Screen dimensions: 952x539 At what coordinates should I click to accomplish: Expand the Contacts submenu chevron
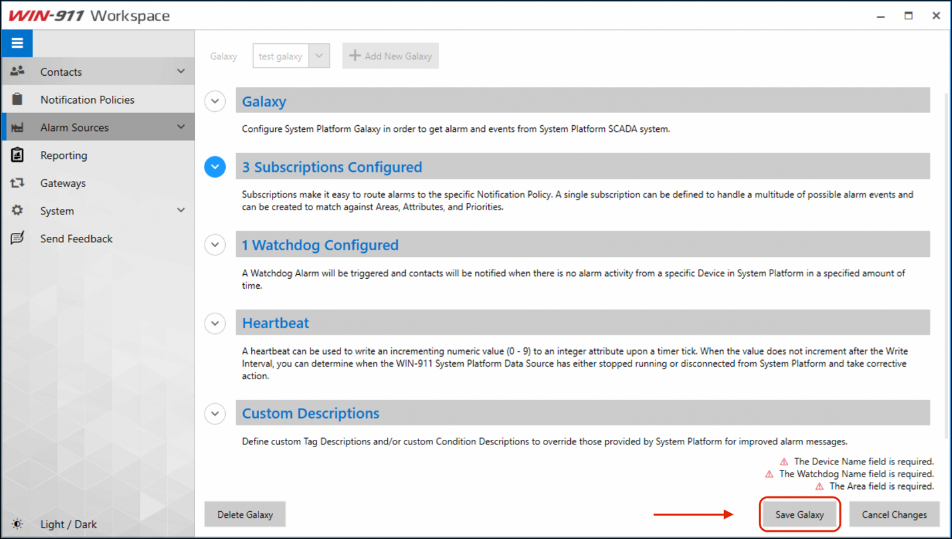pos(181,71)
